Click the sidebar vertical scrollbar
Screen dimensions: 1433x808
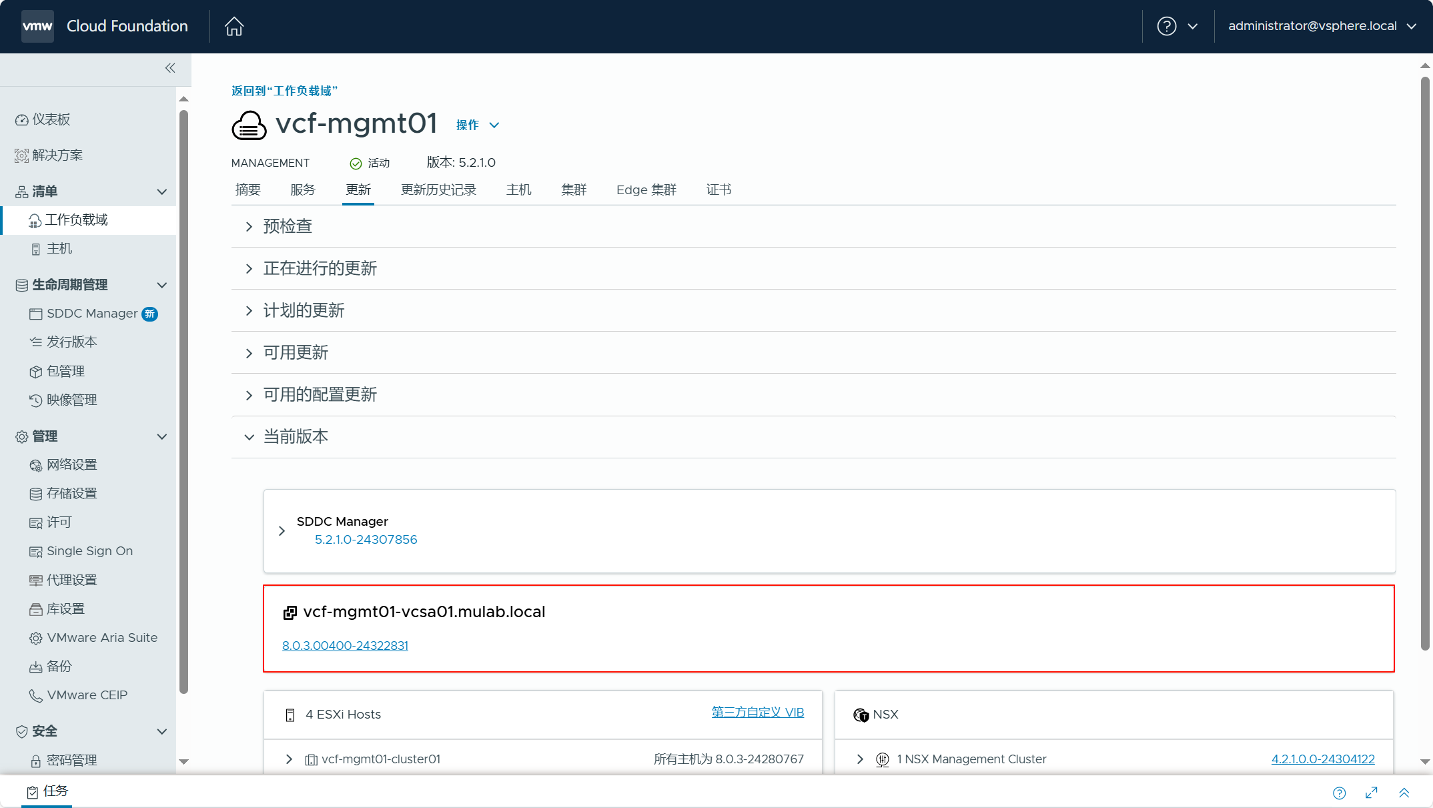click(x=184, y=402)
